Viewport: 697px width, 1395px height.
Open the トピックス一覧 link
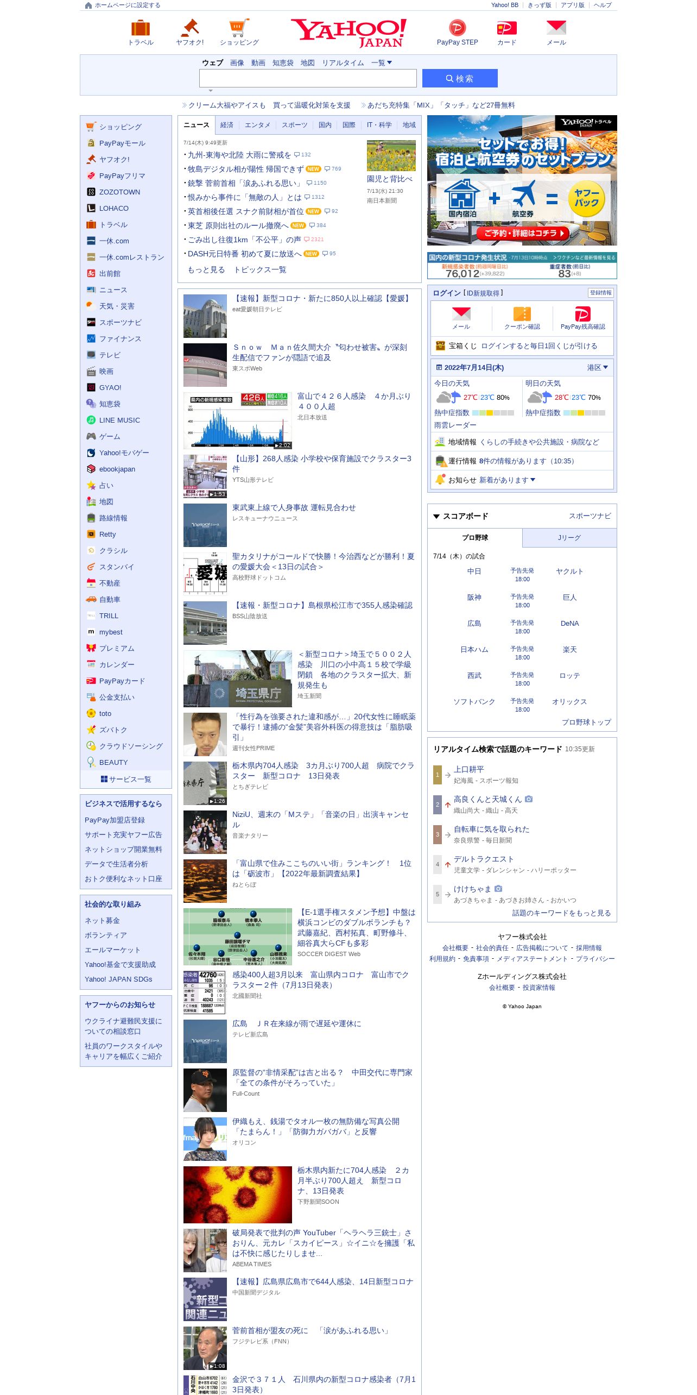[260, 270]
